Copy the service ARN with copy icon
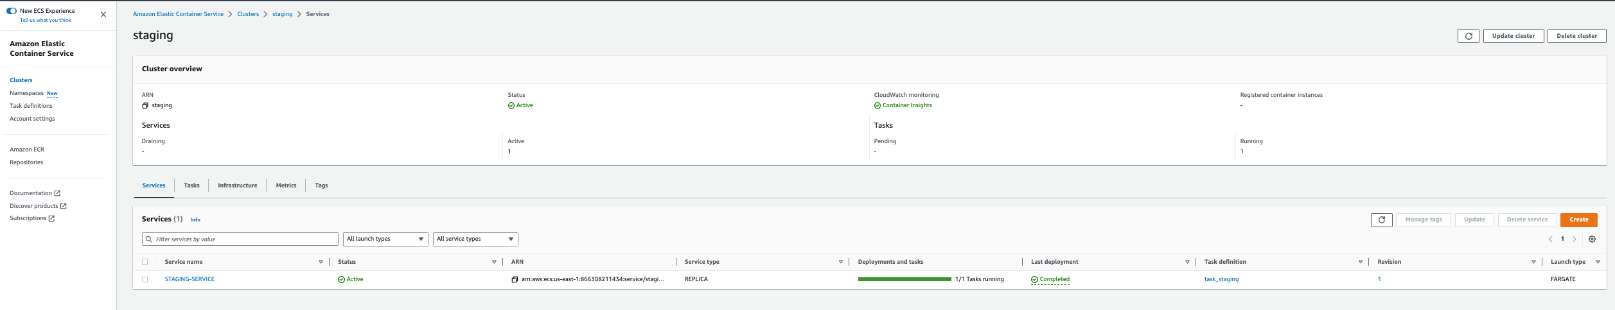Screen dimensions: 1615x310 click(515, 280)
